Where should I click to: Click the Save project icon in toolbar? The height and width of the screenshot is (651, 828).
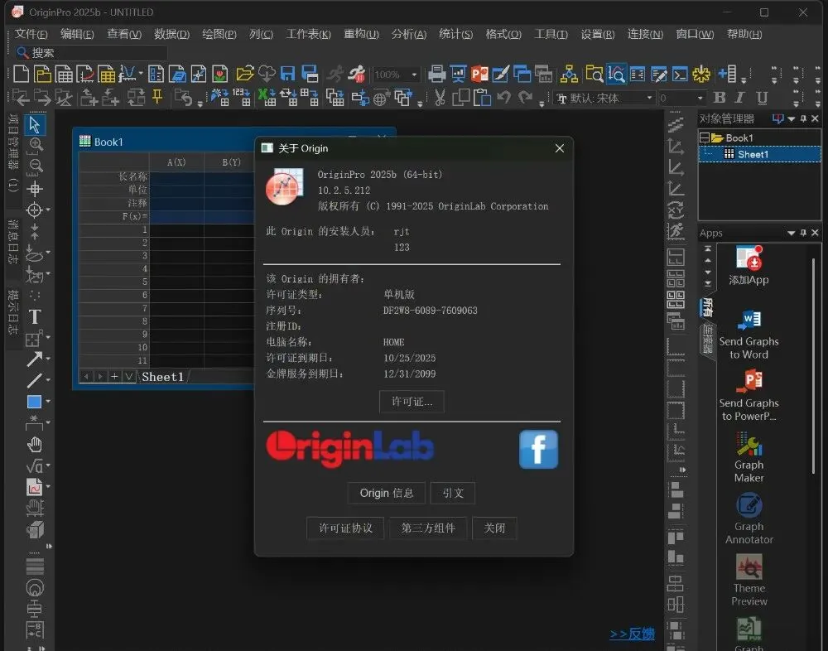pos(288,74)
